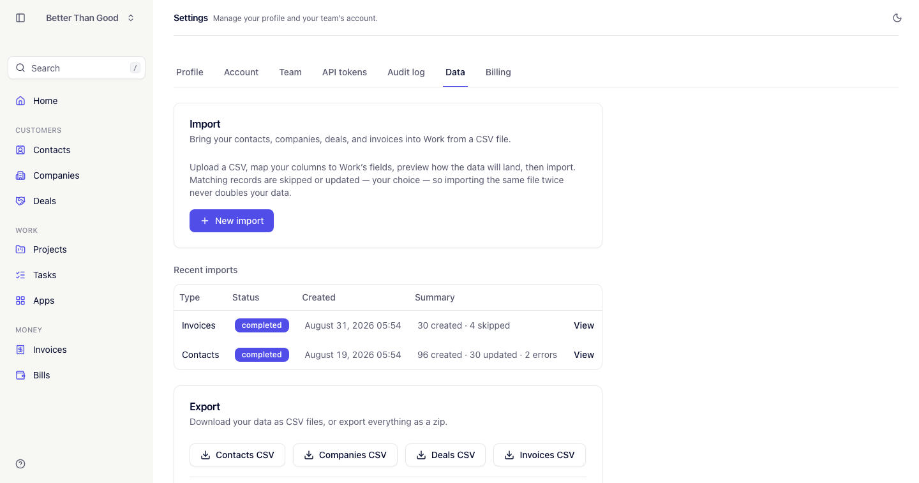This screenshot has width=919, height=483.
Task: Click the Invoices sidebar icon
Action: pyautogui.click(x=20, y=350)
